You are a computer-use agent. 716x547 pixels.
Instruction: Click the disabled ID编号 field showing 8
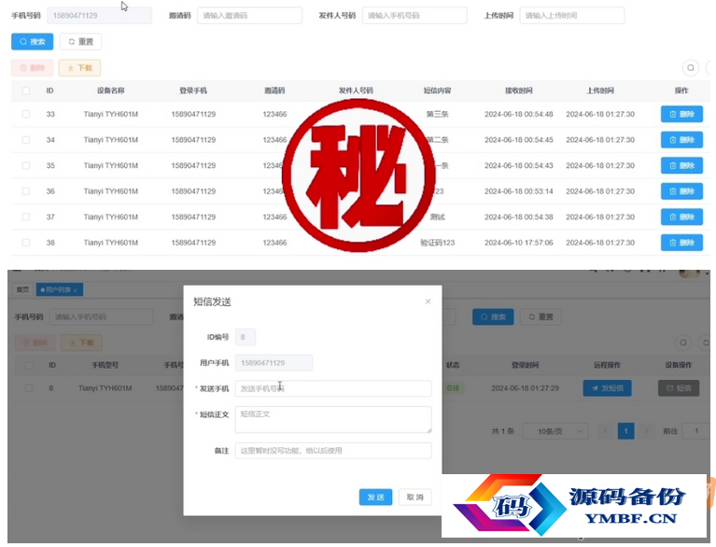[x=246, y=337]
